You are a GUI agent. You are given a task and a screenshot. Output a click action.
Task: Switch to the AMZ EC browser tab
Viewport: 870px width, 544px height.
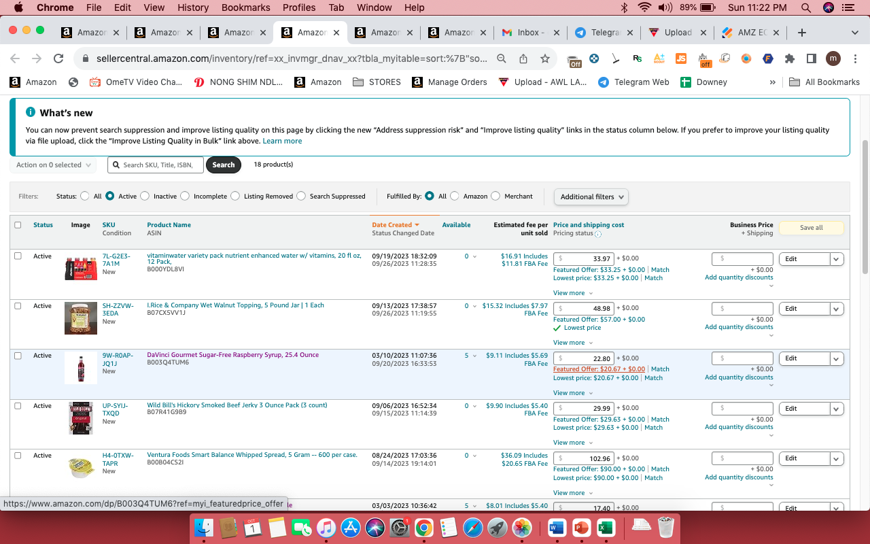750,33
